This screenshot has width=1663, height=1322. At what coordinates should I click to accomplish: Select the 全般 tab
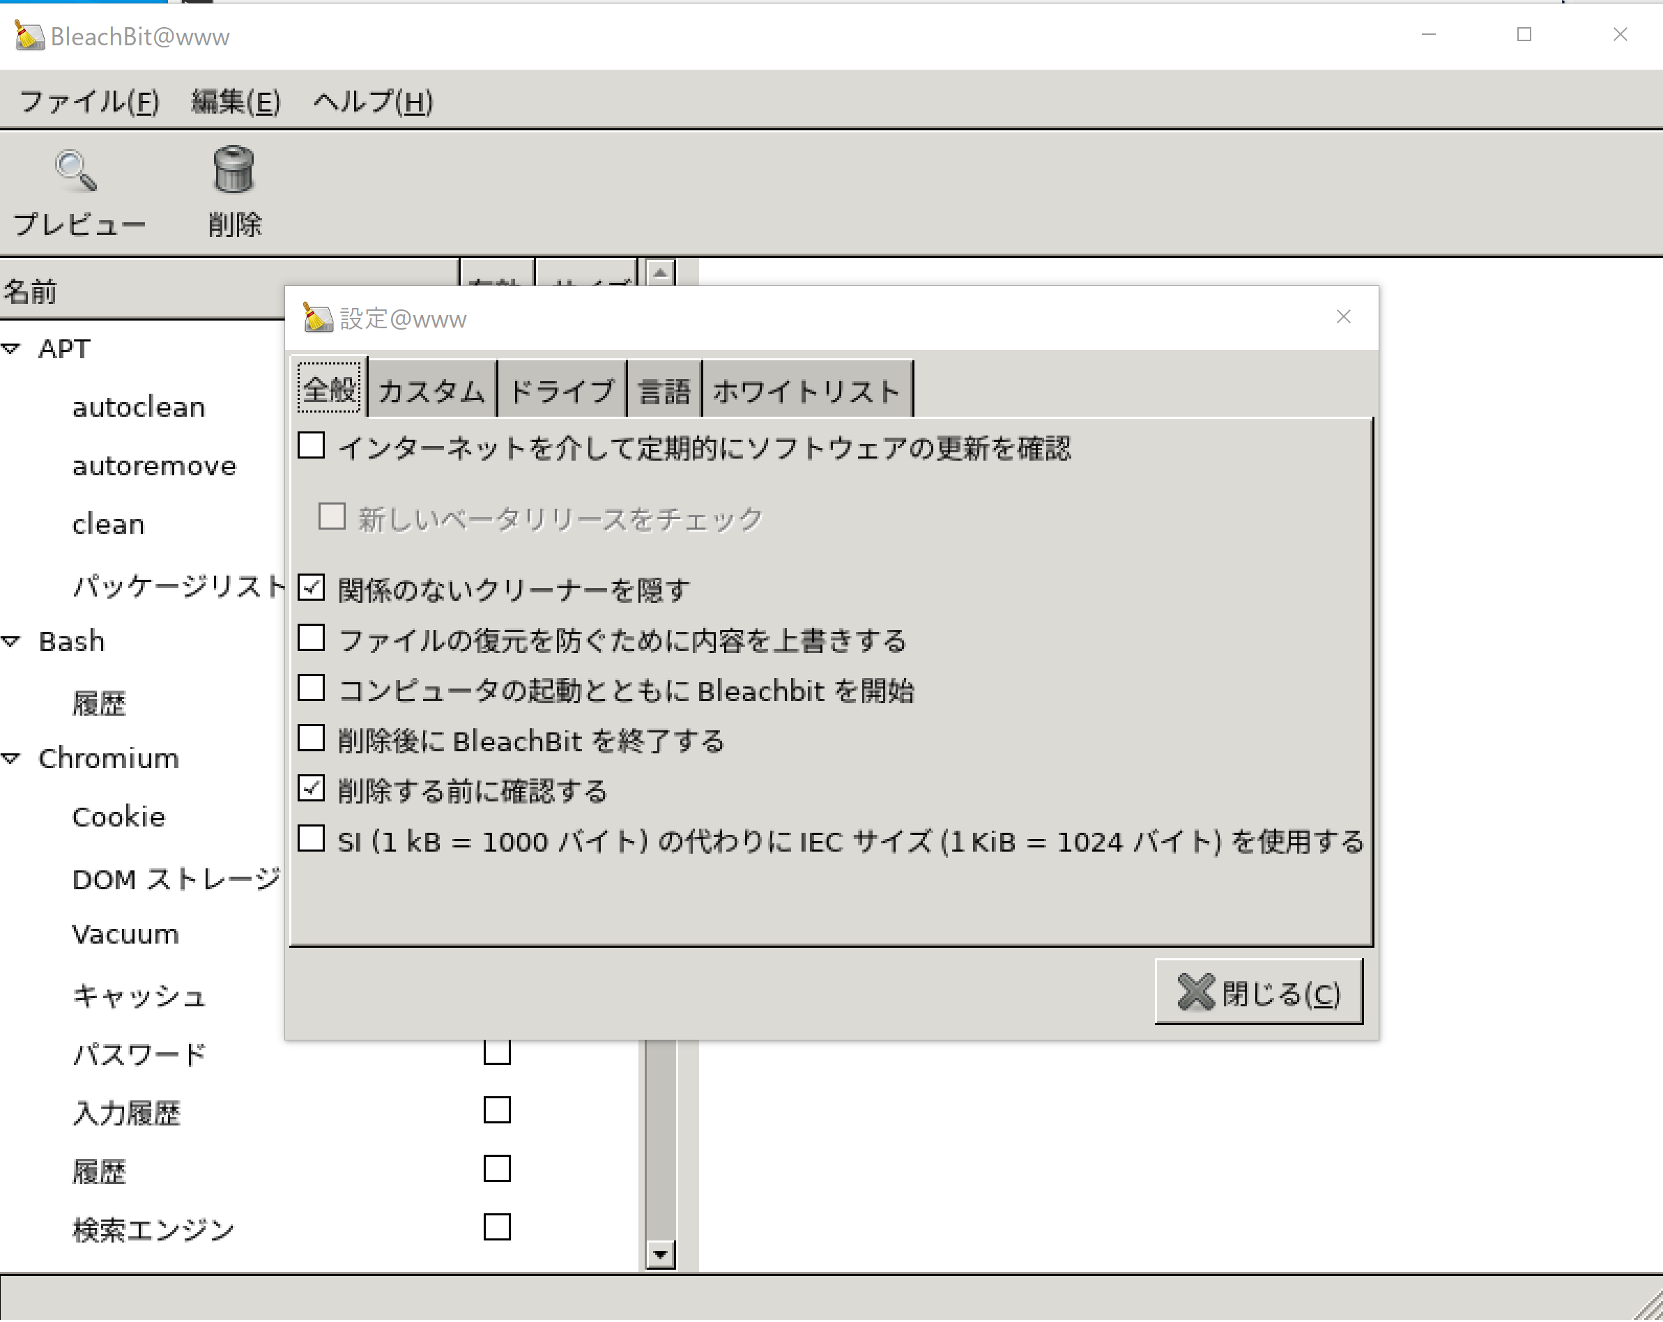coord(330,389)
